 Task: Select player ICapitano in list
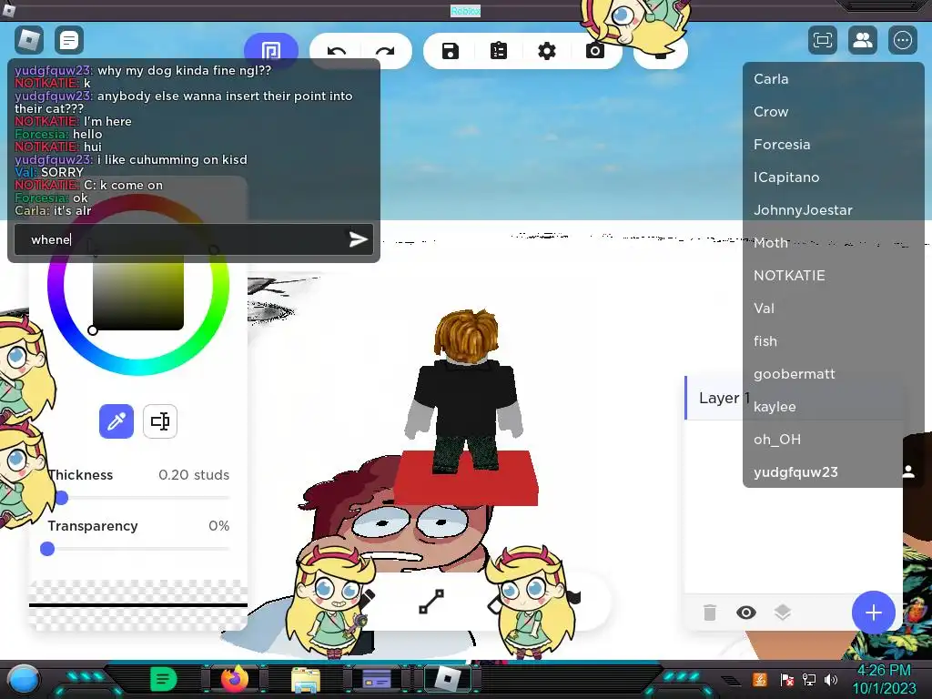pos(833,177)
